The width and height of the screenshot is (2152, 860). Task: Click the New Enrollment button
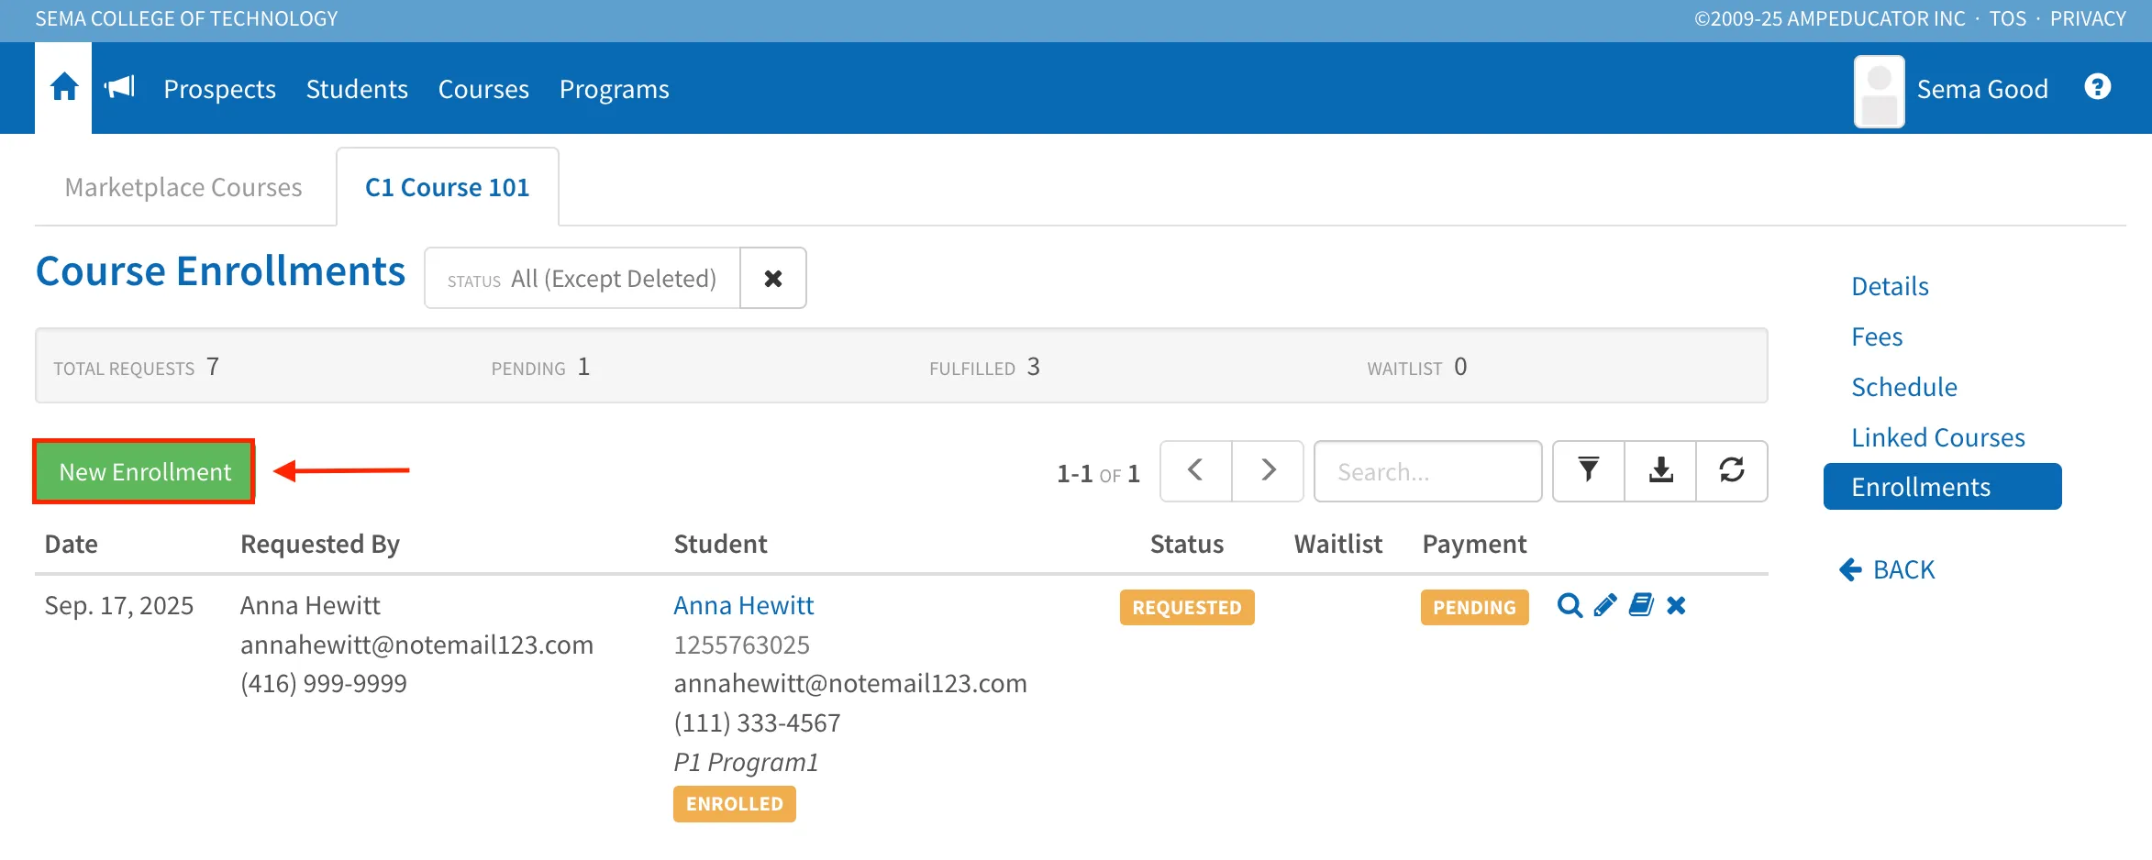click(x=145, y=471)
